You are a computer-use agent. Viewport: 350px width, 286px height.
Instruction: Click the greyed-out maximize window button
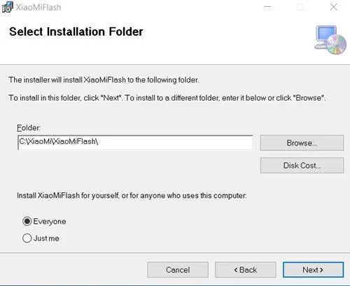300,7
